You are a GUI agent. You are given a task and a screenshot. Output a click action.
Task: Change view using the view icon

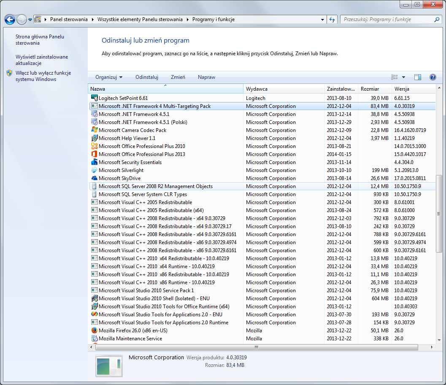395,77
